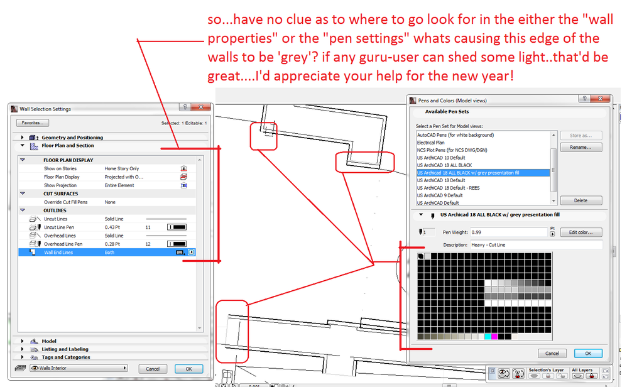The height and width of the screenshot is (387, 627).
Task: Click the Wall End Lines row icon
Action: click(x=33, y=253)
